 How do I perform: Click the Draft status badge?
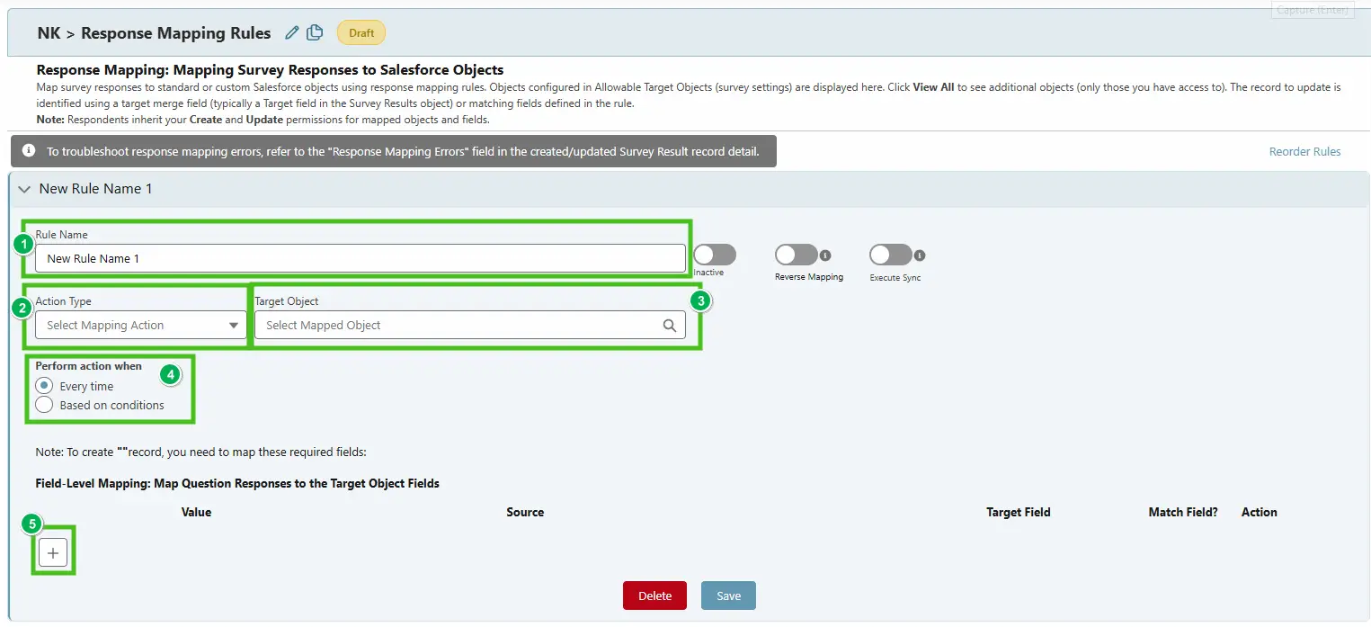(360, 32)
